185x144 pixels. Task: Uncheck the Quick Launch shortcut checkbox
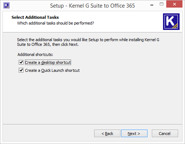click(x=21, y=70)
